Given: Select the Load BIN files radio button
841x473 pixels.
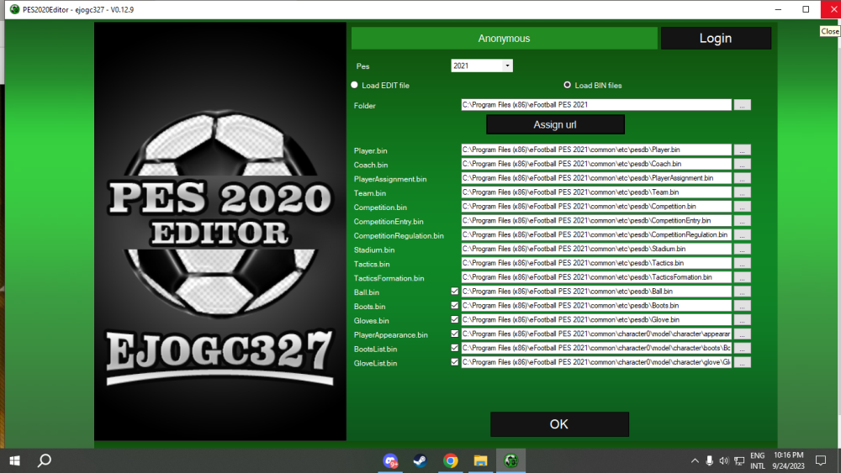Looking at the screenshot, I should [x=567, y=85].
